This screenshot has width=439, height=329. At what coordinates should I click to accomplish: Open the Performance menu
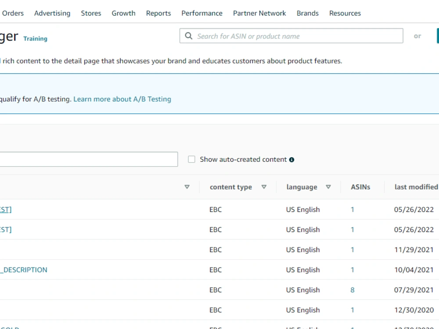[x=202, y=13]
